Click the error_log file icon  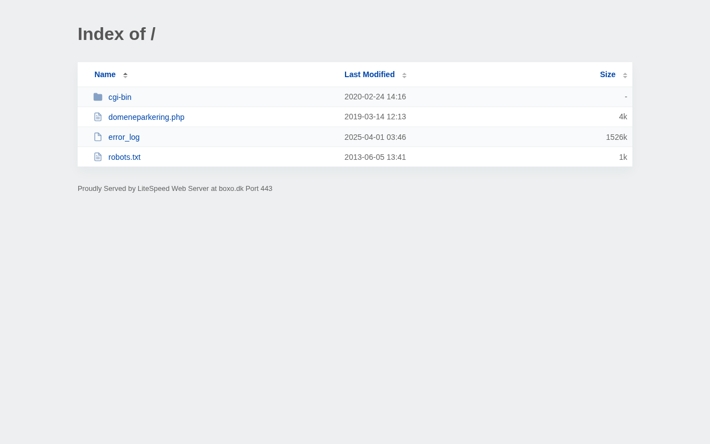pyautogui.click(x=98, y=137)
